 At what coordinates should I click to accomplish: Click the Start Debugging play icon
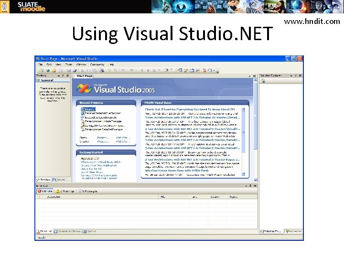[x=142, y=70]
